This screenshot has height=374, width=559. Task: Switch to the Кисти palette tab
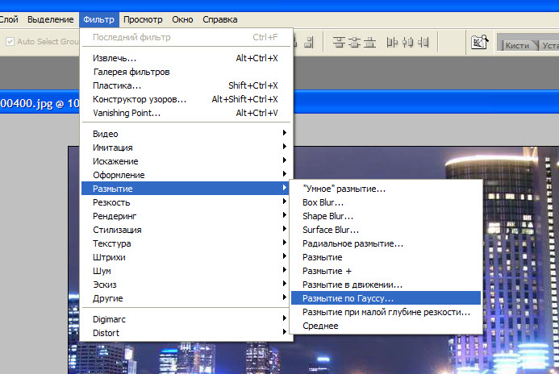517,46
